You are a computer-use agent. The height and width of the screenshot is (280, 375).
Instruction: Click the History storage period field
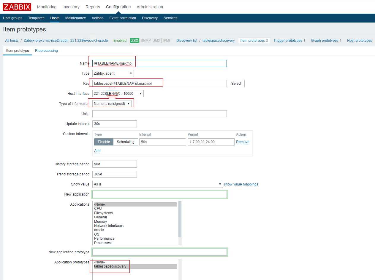point(115,164)
